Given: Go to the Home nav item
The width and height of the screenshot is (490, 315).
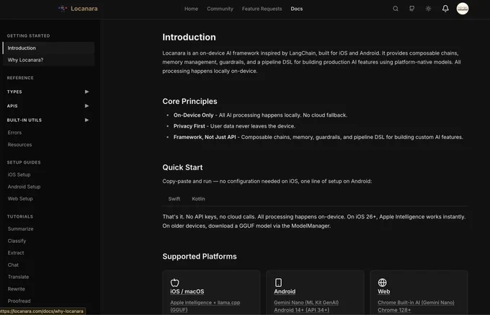Looking at the screenshot, I should click(191, 9).
